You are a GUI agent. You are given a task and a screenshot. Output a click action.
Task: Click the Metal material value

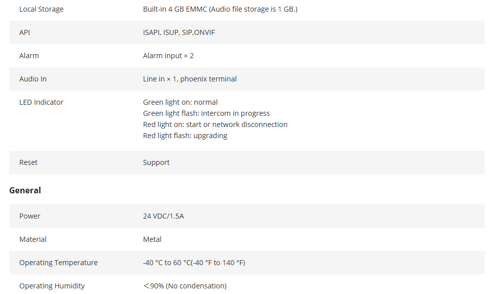[152, 239]
